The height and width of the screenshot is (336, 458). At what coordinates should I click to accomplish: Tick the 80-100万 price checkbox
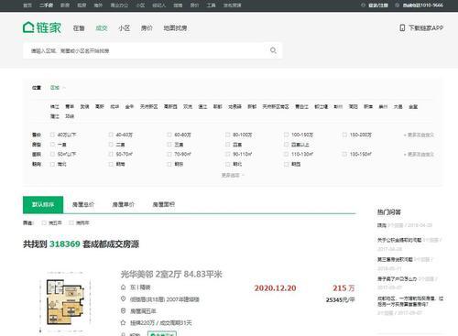[228, 135]
